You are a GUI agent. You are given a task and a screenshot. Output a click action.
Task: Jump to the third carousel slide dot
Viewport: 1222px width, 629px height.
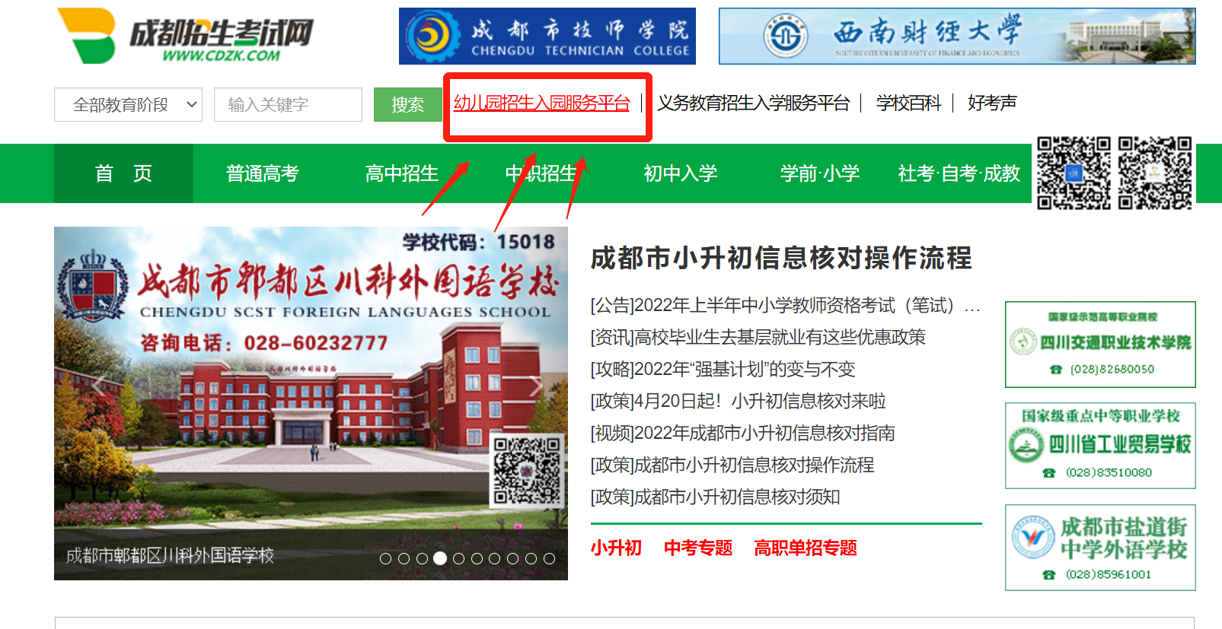[422, 558]
